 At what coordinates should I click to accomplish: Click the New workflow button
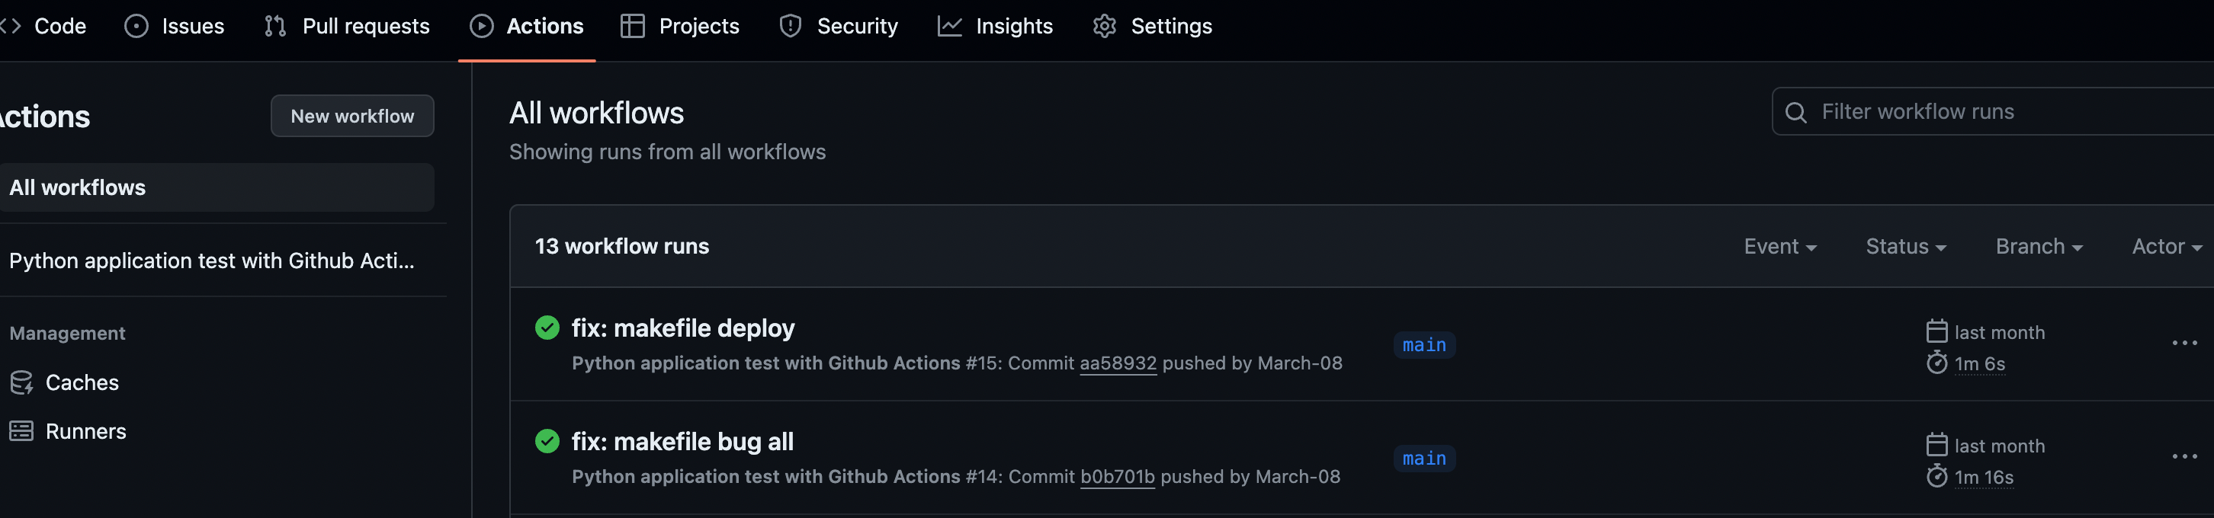(x=352, y=116)
